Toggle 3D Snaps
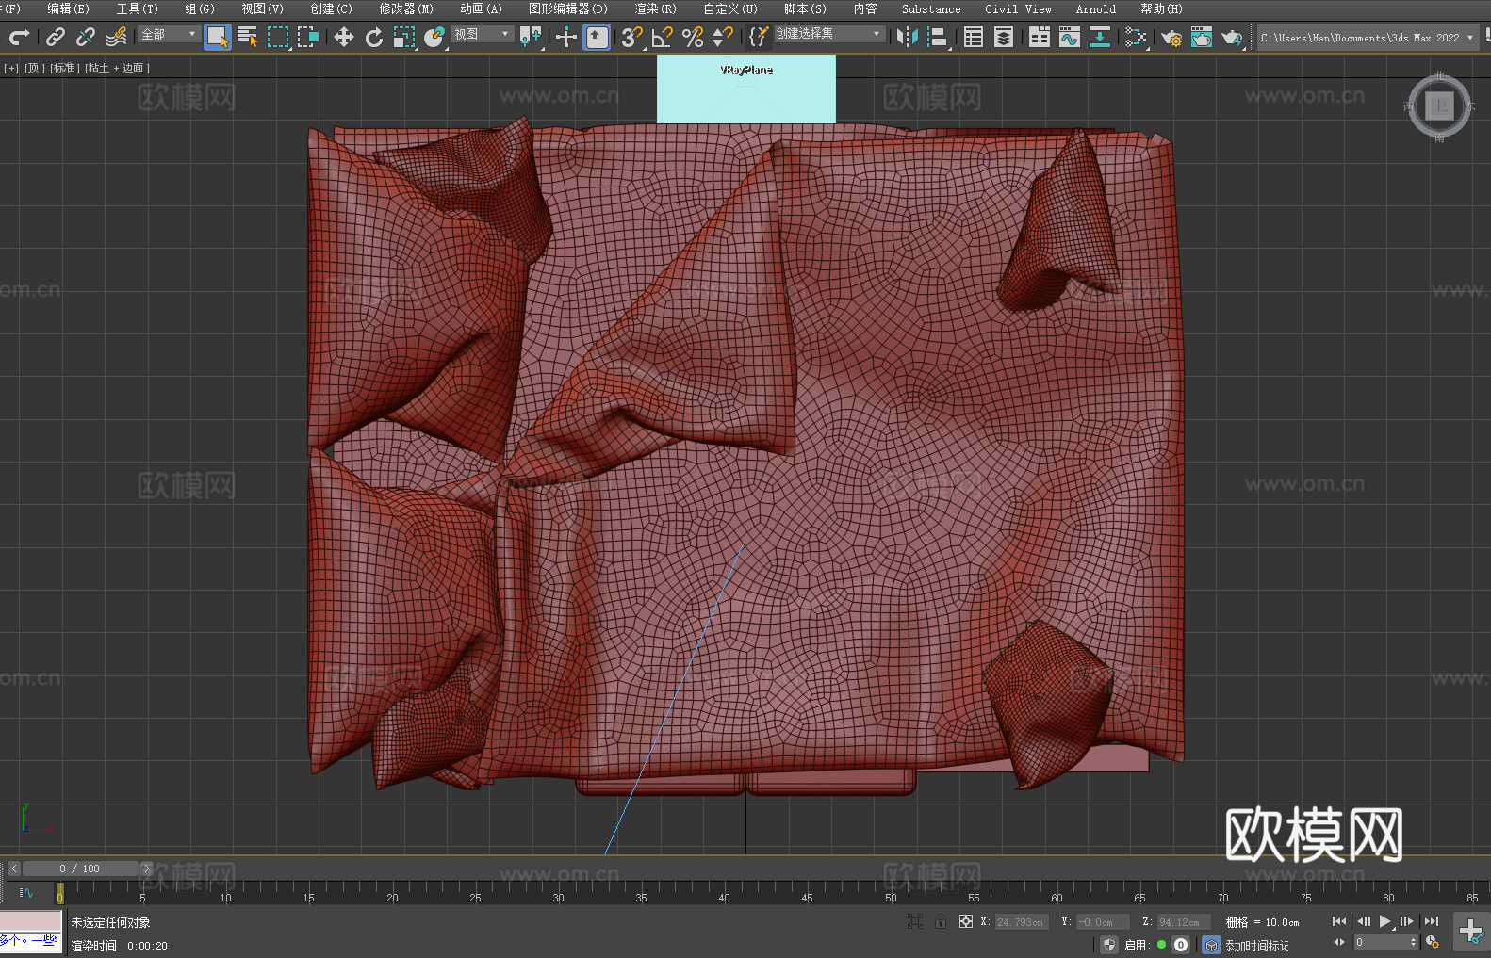The height and width of the screenshot is (958, 1491). (x=631, y=37)
